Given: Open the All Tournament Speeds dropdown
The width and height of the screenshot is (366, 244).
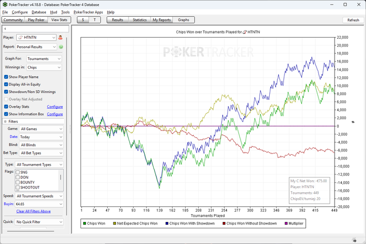Looking at the screenshot, I should point(39,196).
